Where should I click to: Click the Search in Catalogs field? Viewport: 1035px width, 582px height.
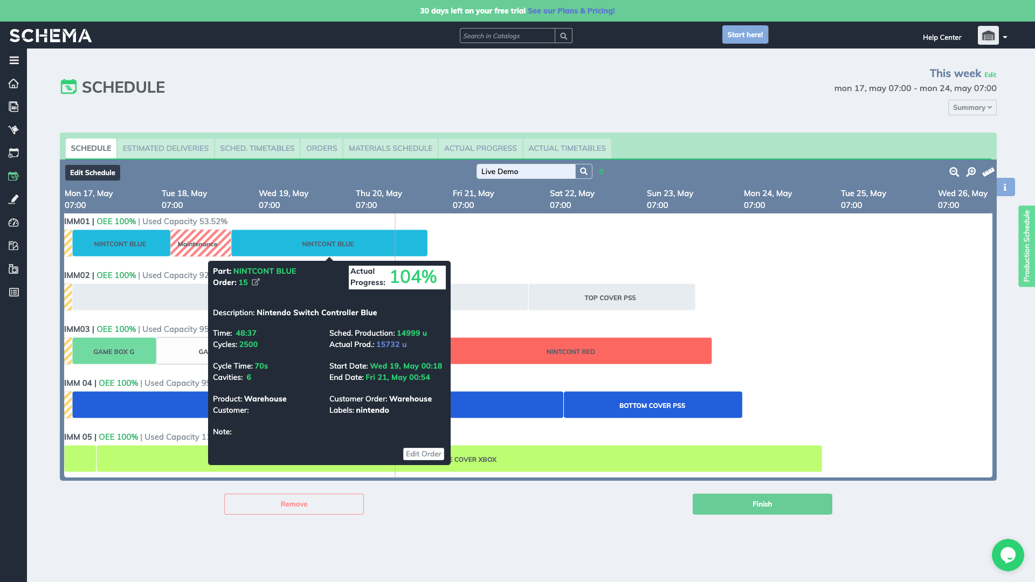tap(507, 36)
